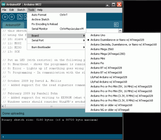Viewport: 161px width, 140px height.
Task: Switch to the ArduinoISP sketch tab
Action: (13, 25)
